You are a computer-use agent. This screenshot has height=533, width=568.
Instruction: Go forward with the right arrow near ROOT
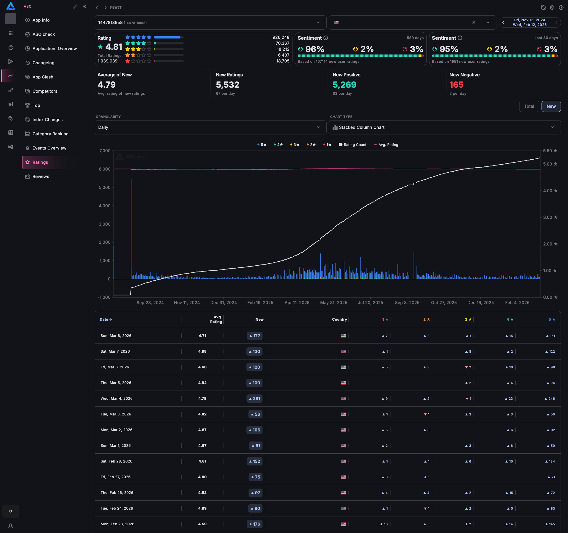click(x=105, y=8)
